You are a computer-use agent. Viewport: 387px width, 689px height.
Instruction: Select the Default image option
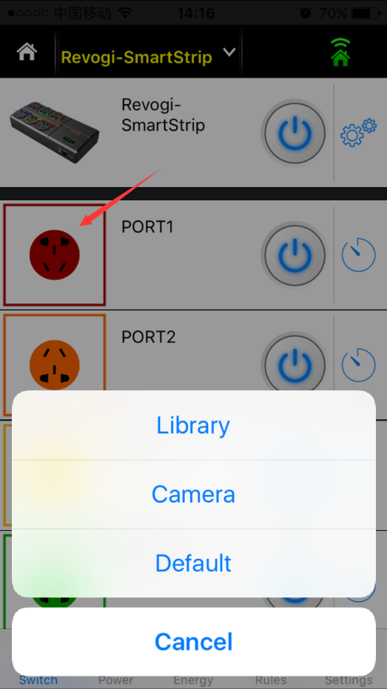click(194, 563)
